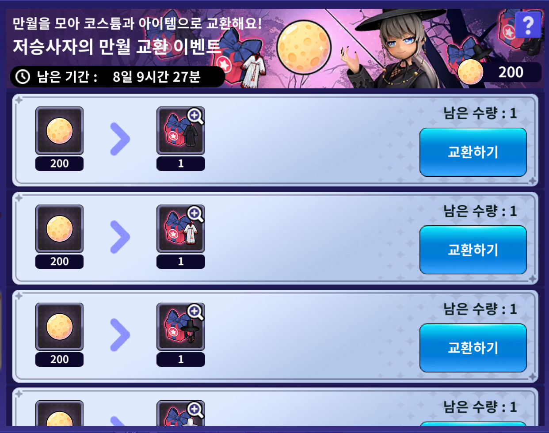Click the second row full moon cost icon
549x433 pixels.
tap(59, 229)
